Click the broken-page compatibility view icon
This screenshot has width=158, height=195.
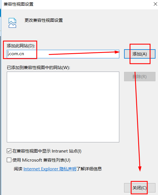tap(12, 23)
